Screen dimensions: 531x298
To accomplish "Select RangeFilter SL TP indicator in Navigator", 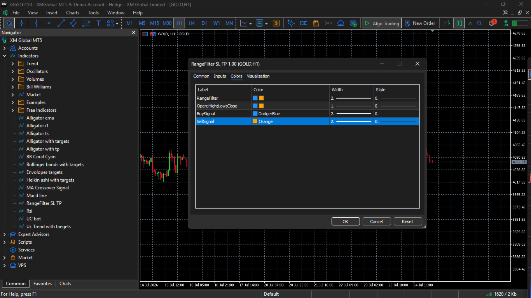I will (44, 203).
